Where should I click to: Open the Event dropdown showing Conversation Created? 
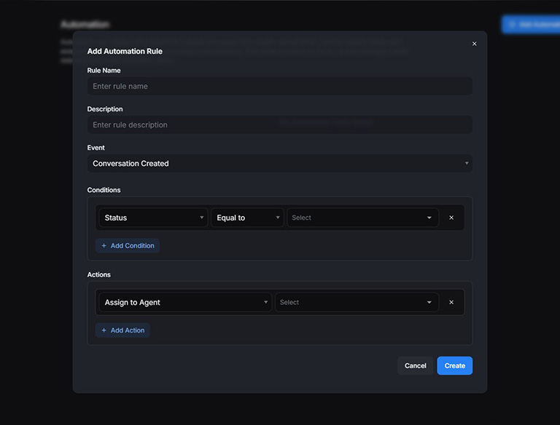[x=279, y=164]
